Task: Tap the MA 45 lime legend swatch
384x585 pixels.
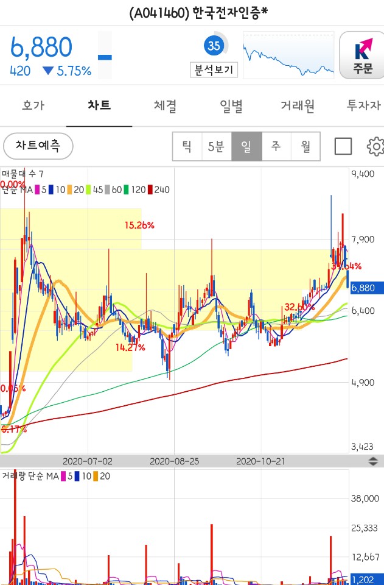Action: [88, 190]
